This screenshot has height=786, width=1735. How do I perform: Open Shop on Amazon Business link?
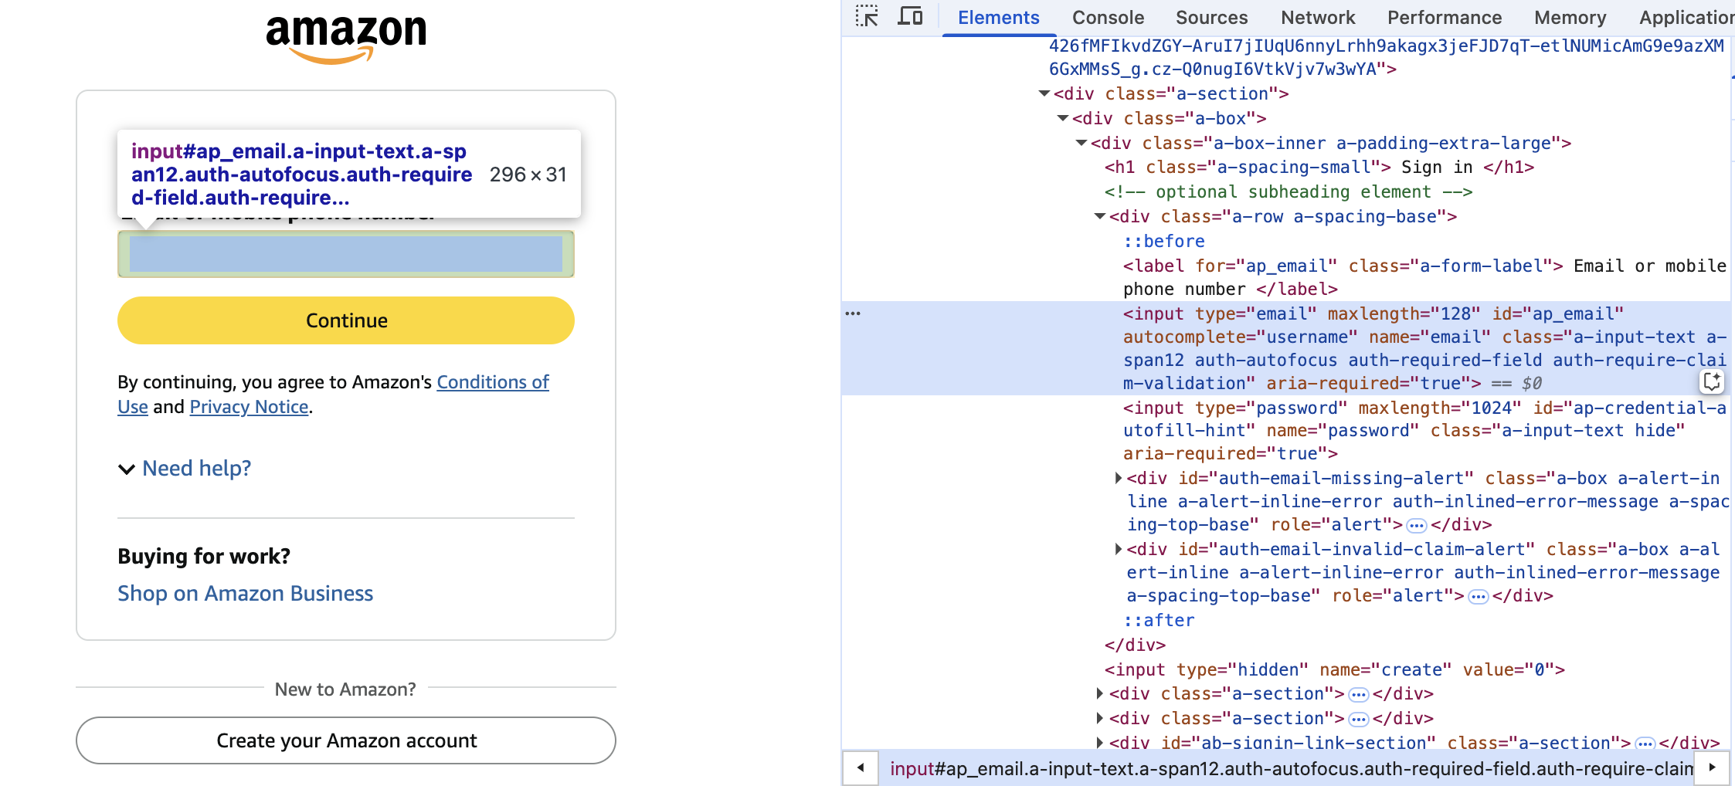tap(245, 593)
